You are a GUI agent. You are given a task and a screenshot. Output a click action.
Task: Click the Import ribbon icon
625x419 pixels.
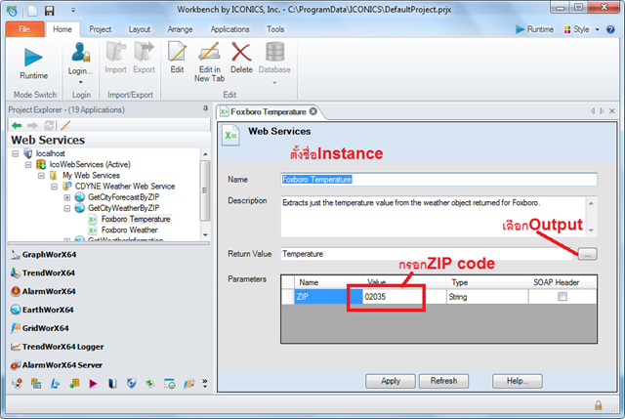(x=115, y=52)
